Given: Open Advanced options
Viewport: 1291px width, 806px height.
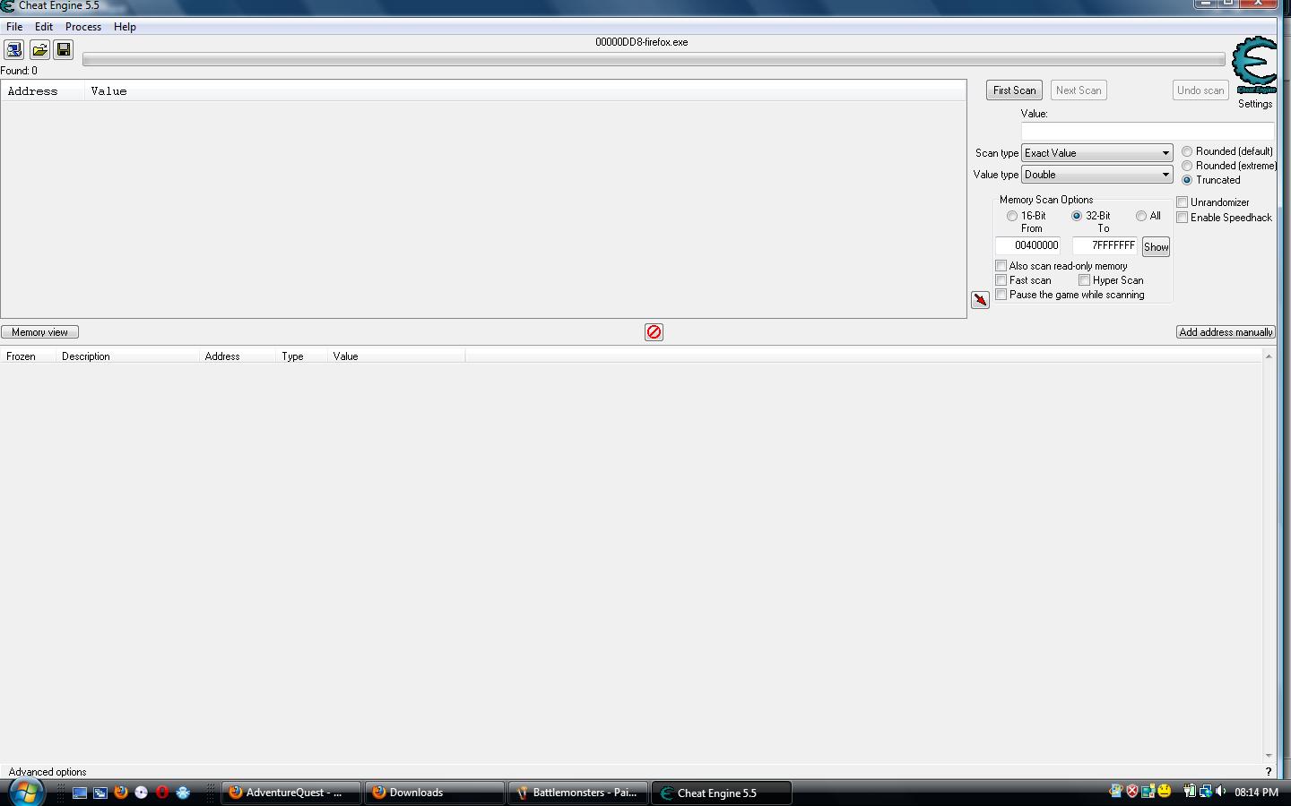Looking at the screenshot, I should tap(48, 772).
